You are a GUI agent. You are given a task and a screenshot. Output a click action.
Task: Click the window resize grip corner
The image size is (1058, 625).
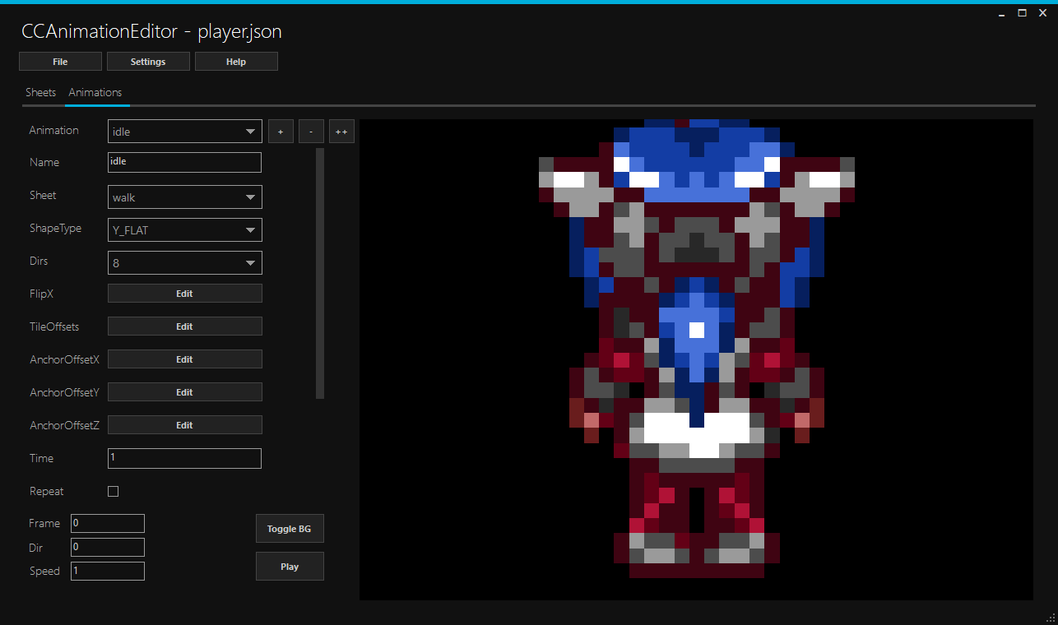click(x=1051, y=618)
